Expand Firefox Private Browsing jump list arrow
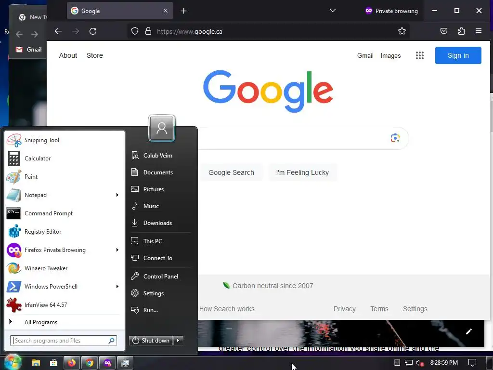Screen dimensions: 493x370 click(117, 250)
